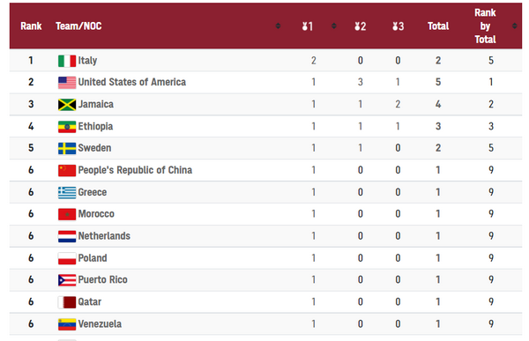Click the Qatar flag icon
Image resolution: width=529 pixels, height=341 pixels.
(67, 302)
